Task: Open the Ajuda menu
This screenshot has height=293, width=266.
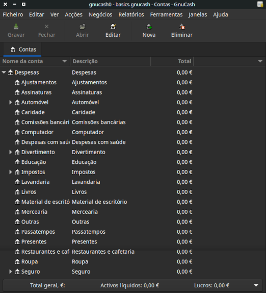Action: pos(221,15)
